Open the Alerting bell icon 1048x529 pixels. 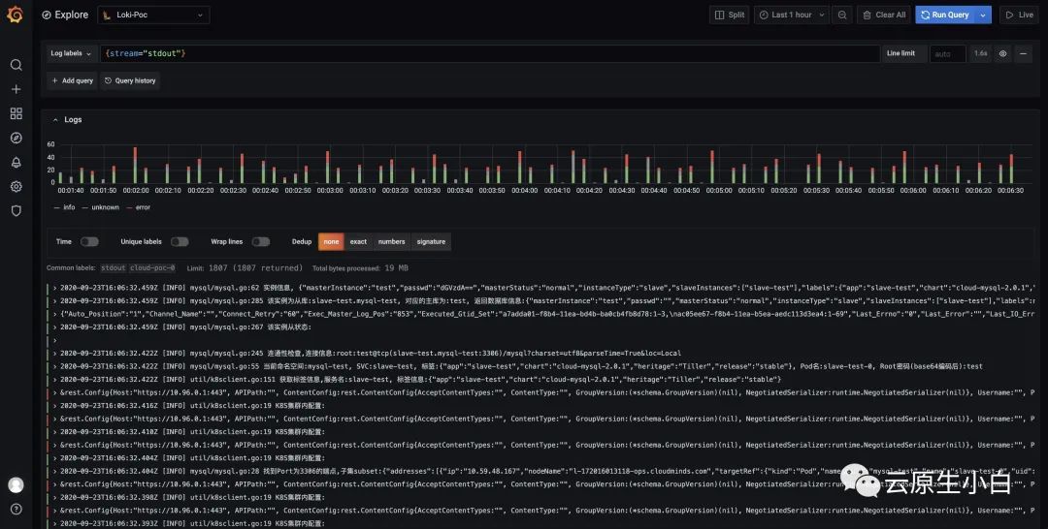[16, 162]
